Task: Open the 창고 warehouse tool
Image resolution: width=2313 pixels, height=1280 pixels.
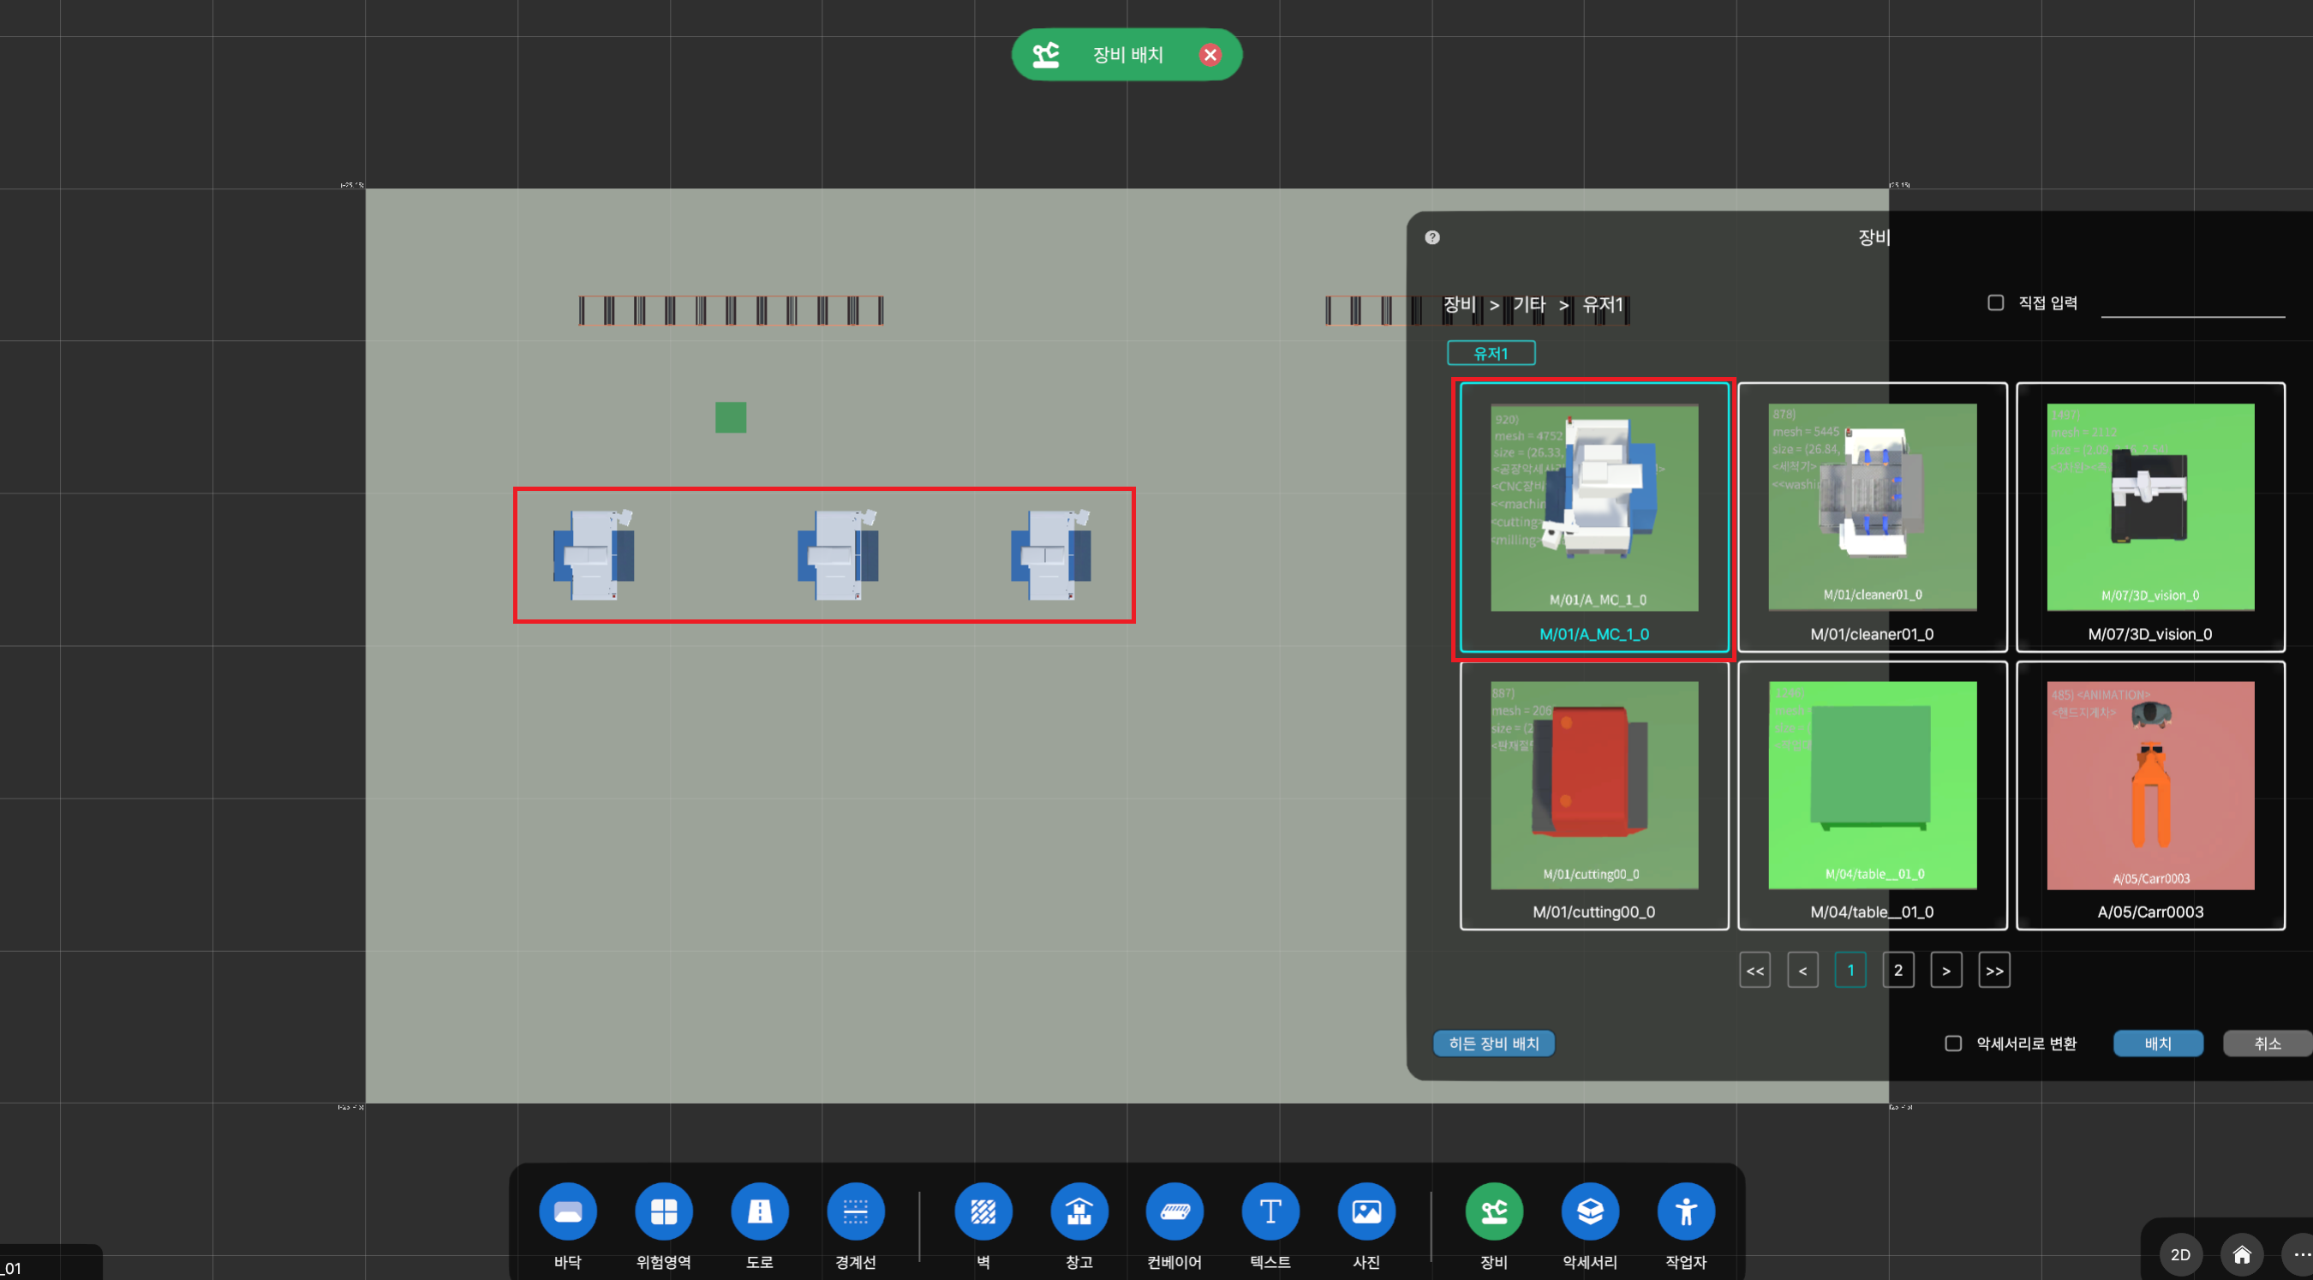Action: tap(1079, 1211)
